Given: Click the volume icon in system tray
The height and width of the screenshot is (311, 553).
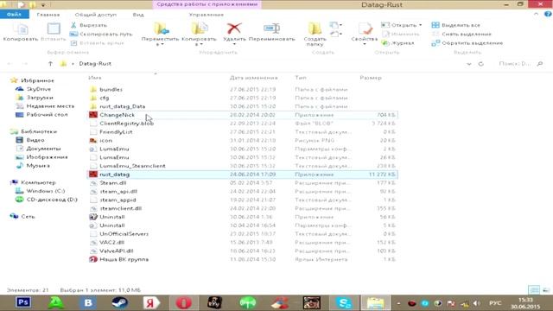Looking at the screenshot, I should 476,303.
